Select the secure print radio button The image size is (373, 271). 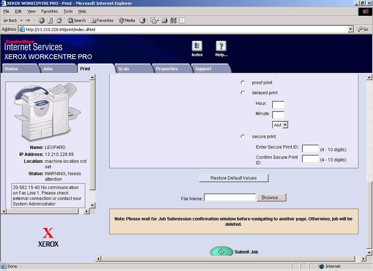243,137
